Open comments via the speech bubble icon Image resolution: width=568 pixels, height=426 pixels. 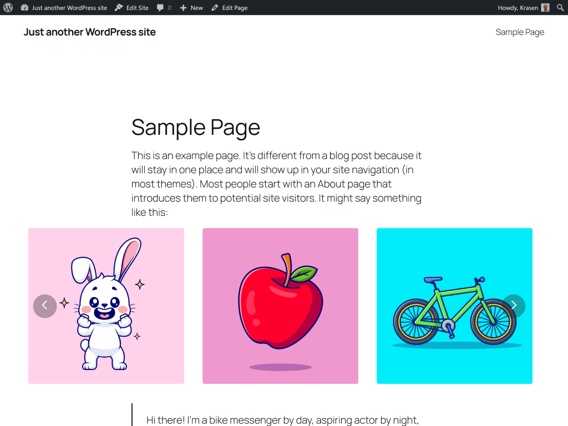[160, 8]
